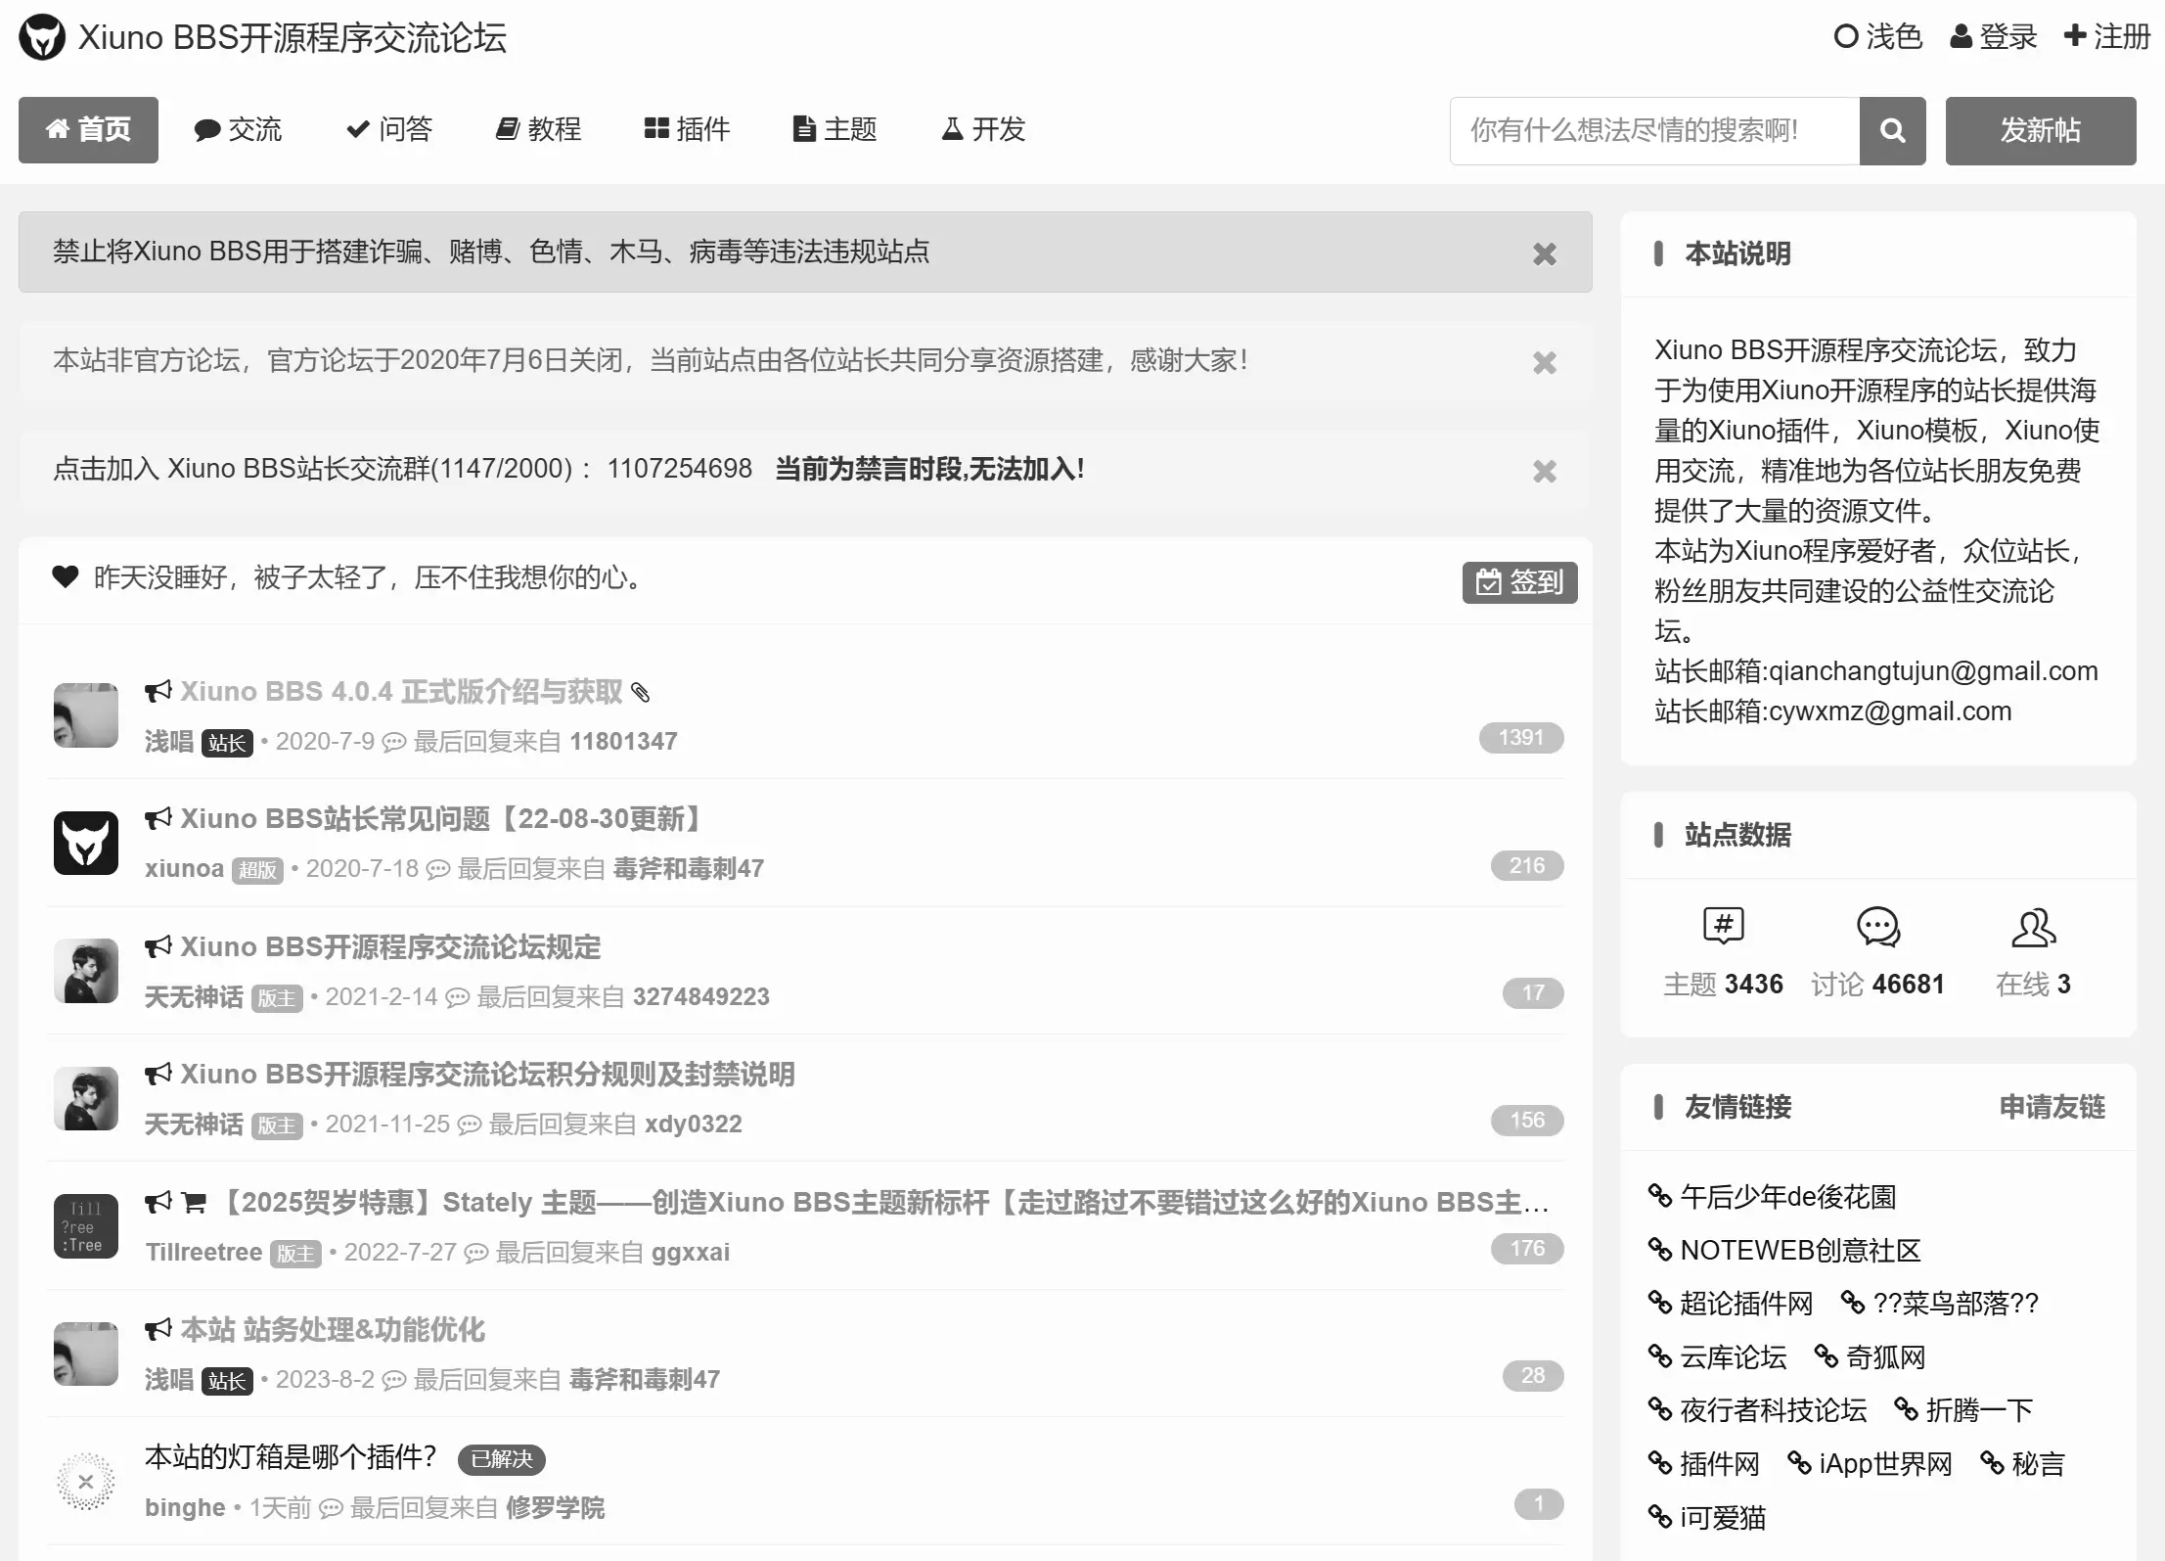Click the 申请友链 link
The height and width of the screenshot is (1561, 2165).
click(x=2052, y=1107)
